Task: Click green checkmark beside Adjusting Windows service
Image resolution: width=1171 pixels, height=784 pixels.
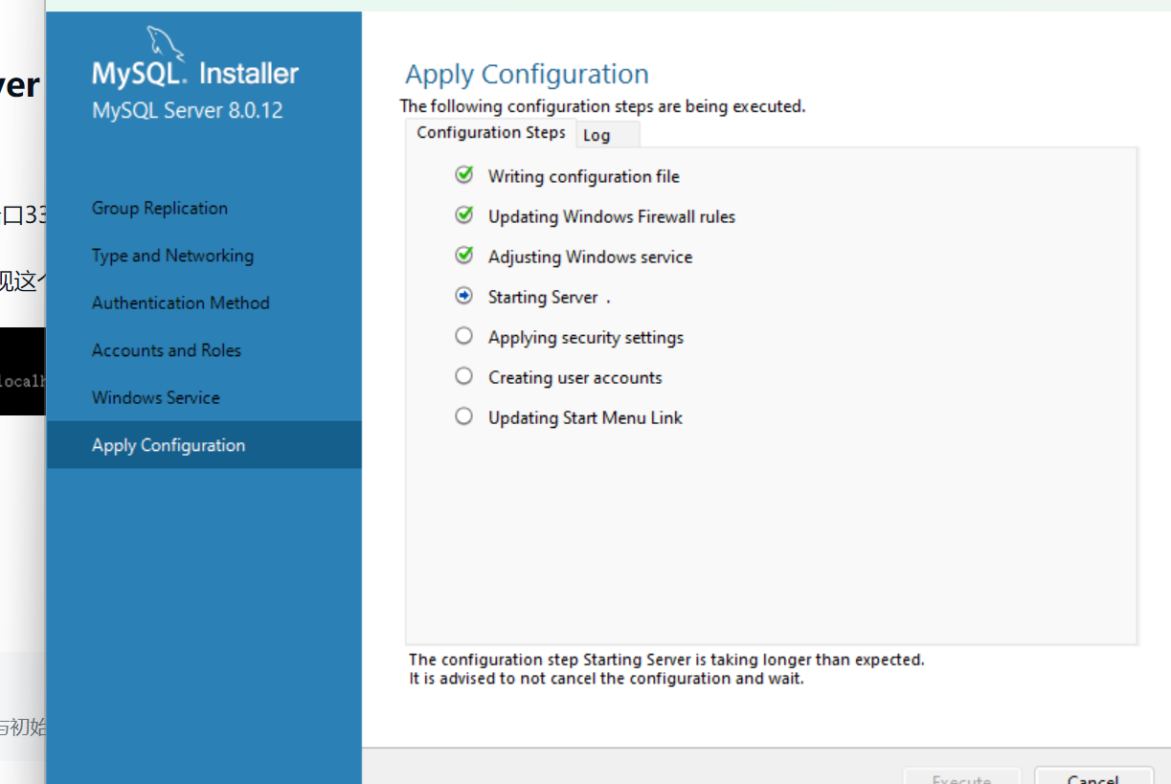Action: click(x=464, y=256)
